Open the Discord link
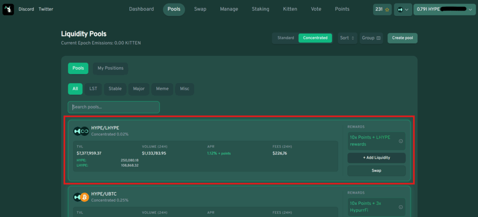478x217 pixels. [x=26, y=9]
